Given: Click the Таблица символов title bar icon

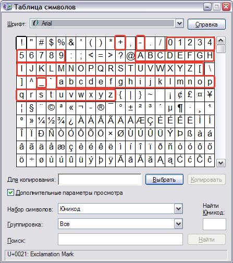Looking at the screenshot, I should pos(8,7).
